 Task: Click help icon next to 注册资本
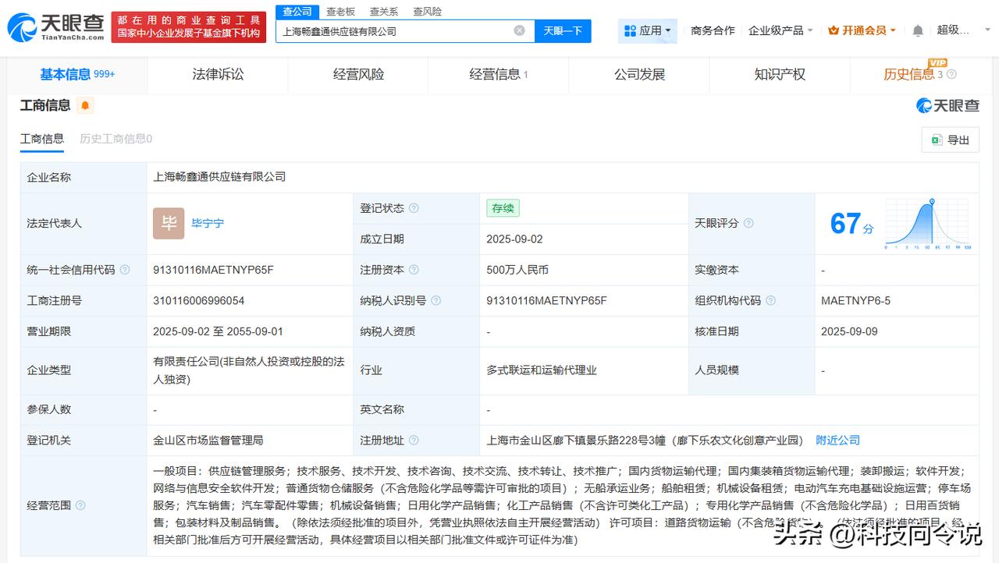coord(414,270)
